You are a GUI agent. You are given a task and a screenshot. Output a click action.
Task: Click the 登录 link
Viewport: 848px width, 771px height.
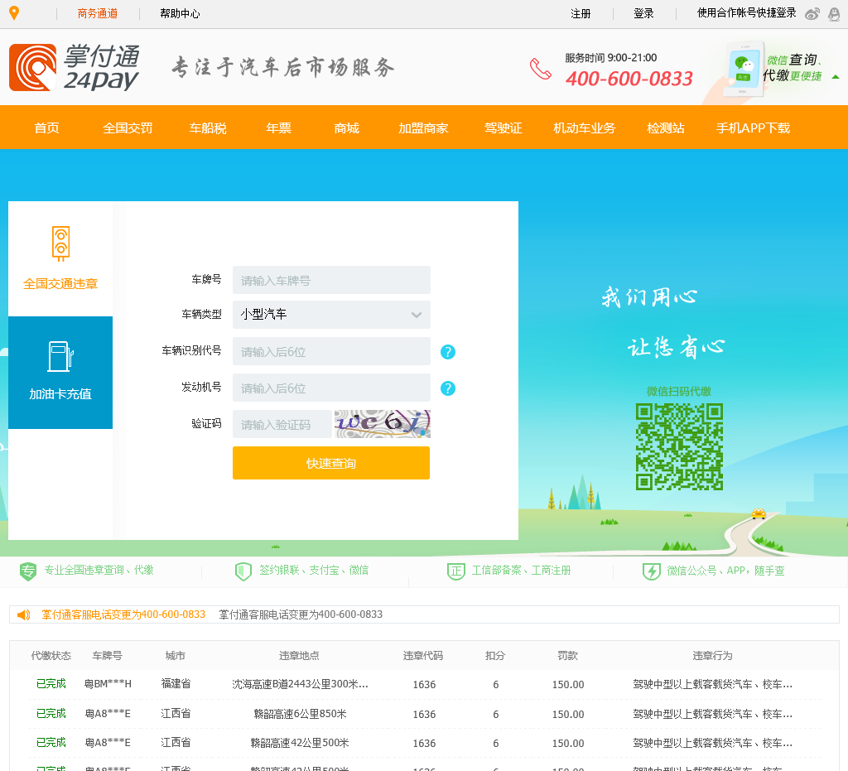click(x=643, y=13)
